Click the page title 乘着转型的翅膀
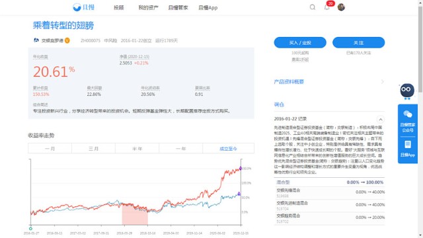The width and height of the screenshot is (423, 238). point(63,25)
